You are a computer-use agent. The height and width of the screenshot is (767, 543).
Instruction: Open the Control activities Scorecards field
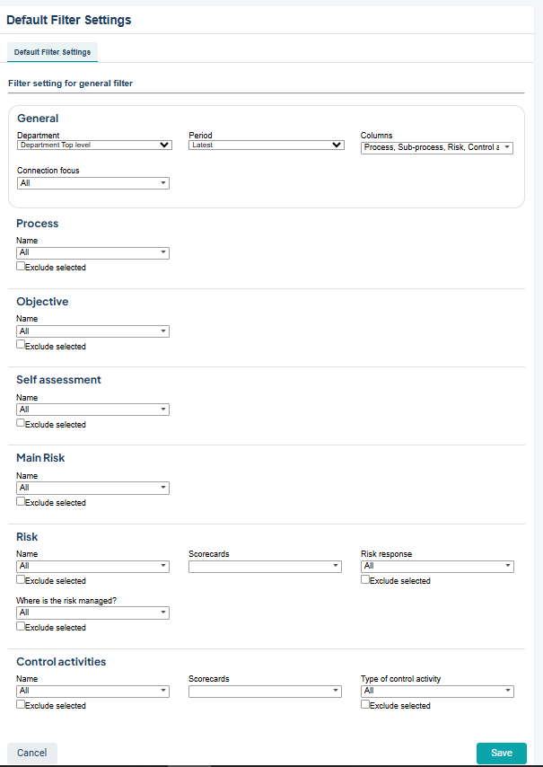[266, 691]
